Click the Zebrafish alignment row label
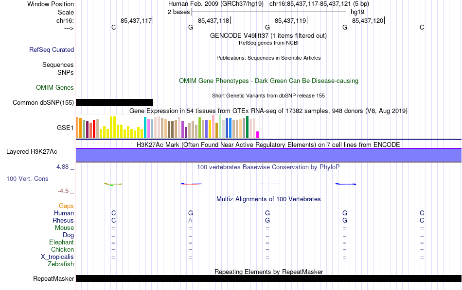Image resolution: width=462 pixels, height=290 pixels. tap(61, 264)
